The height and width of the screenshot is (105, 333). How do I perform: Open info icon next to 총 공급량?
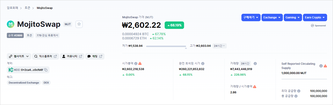[x=296, y=96]
